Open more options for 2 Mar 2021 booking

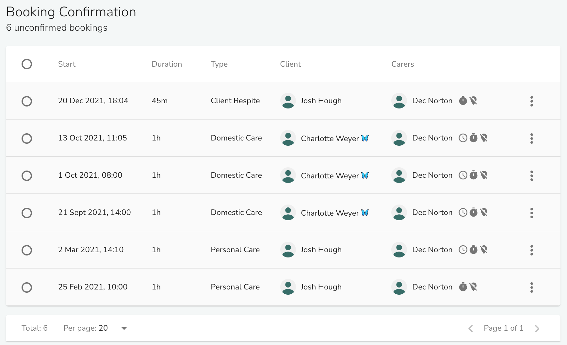pyautogui.click(x=532, y=250)
